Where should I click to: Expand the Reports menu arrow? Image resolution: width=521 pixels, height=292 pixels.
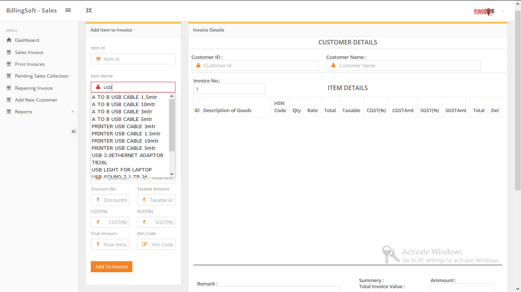73,112
